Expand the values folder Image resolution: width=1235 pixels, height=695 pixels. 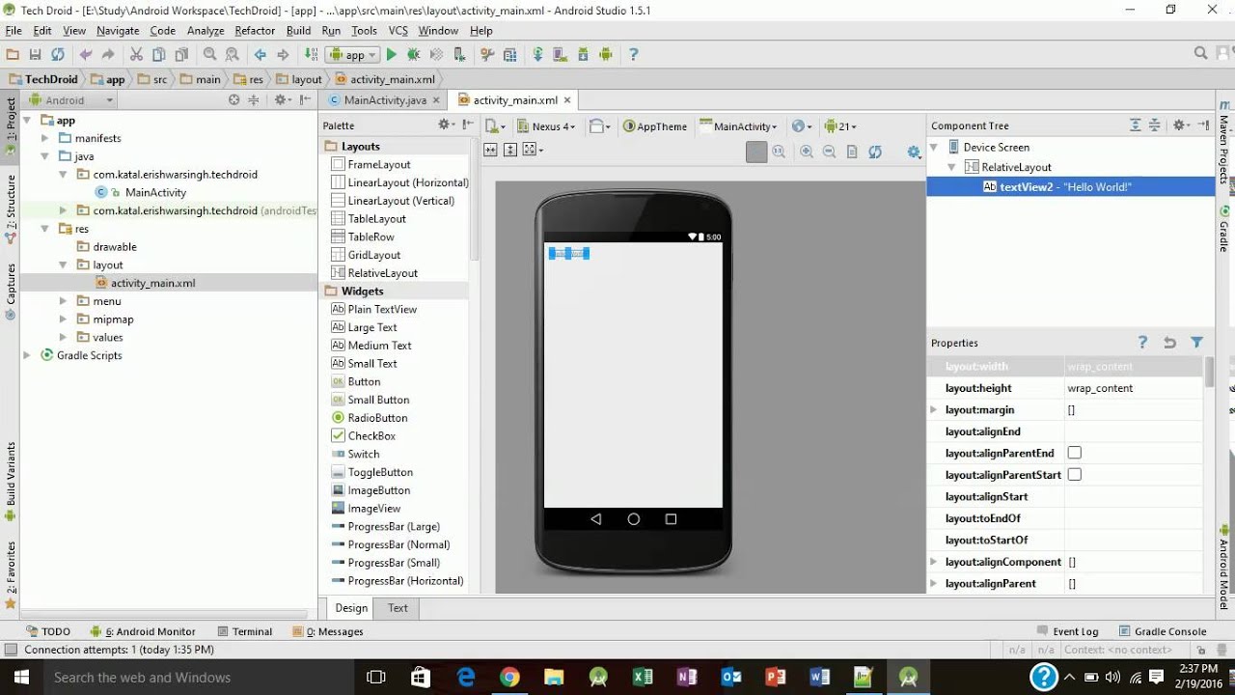tap(63, 338)
